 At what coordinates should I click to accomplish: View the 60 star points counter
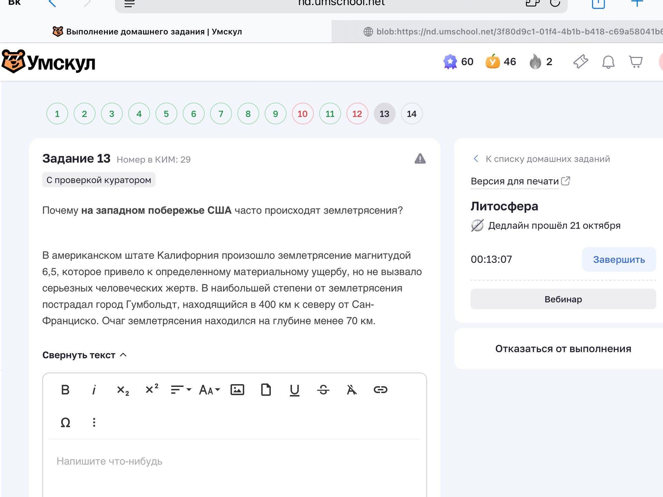click(x=458, y=62)
